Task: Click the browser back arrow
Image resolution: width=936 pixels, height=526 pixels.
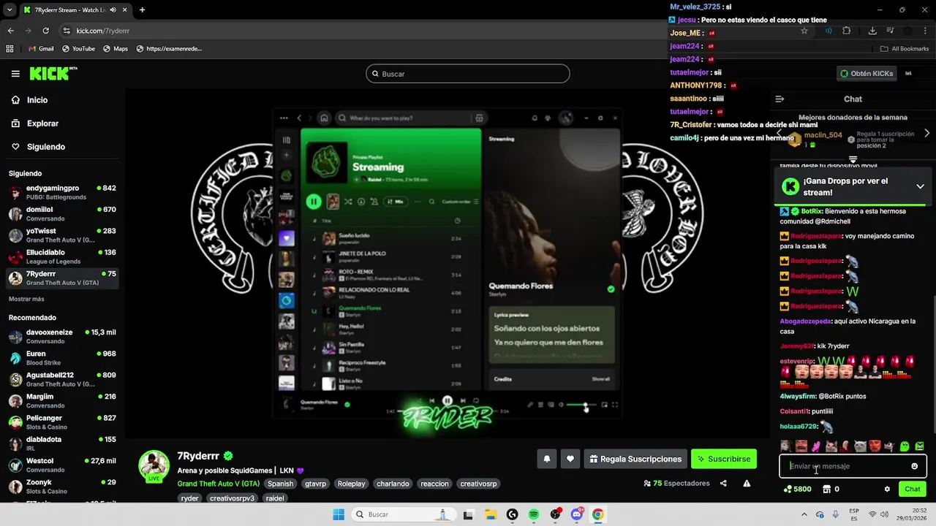Action: click(x=11, y=31)
